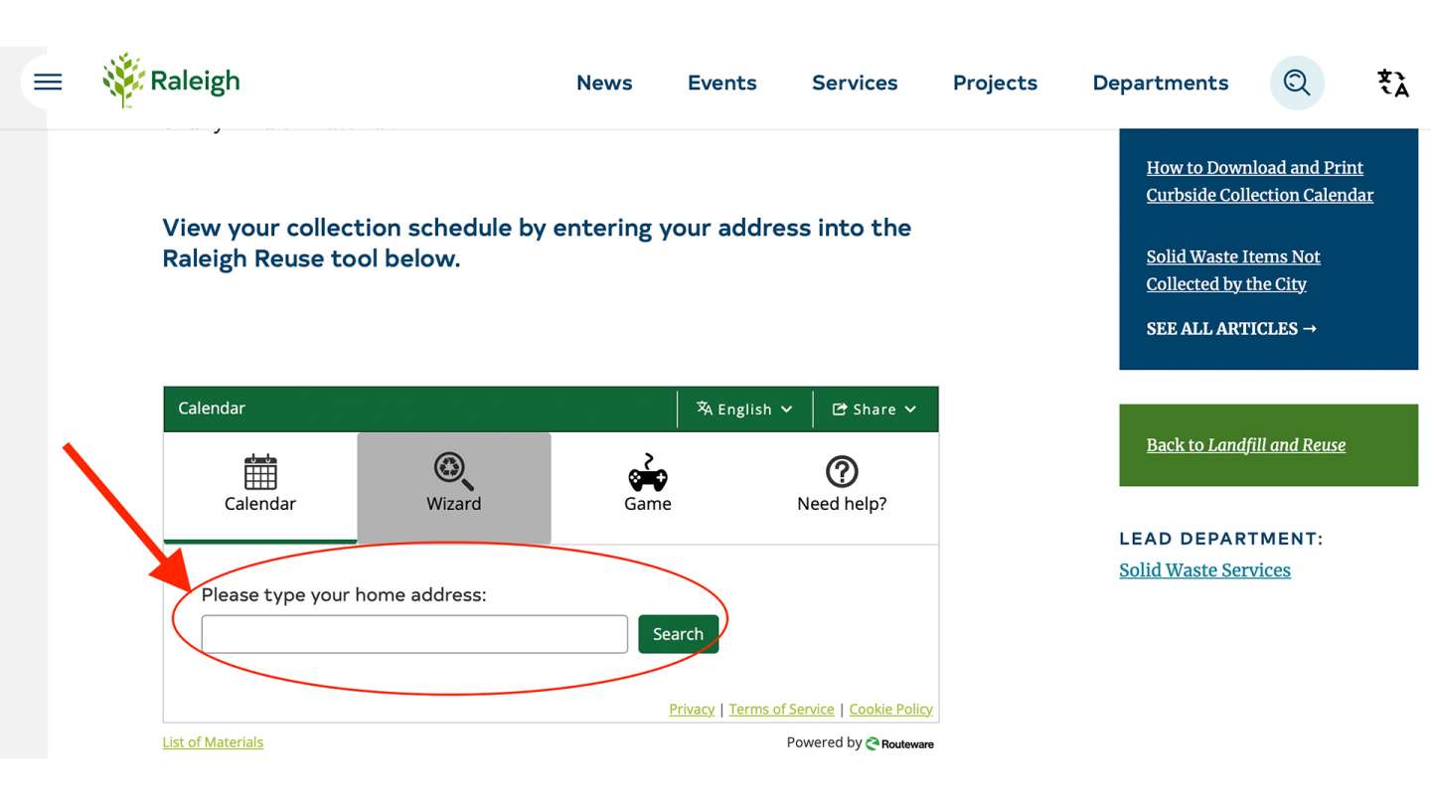Click the Need help question mark icon
The image size is (1431, 805).
841,472
